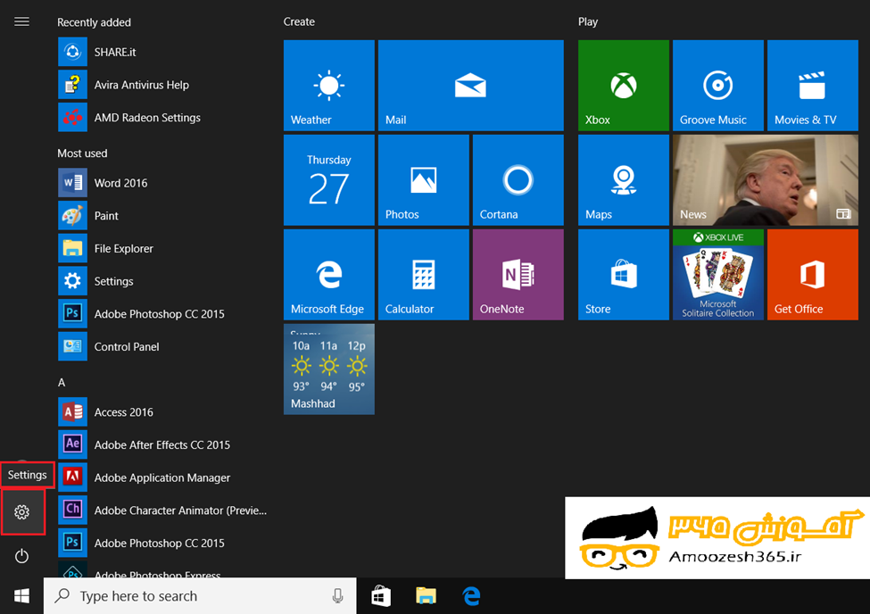
Task: Launch the Cortana tile
Action: click(x=518, y=180)
